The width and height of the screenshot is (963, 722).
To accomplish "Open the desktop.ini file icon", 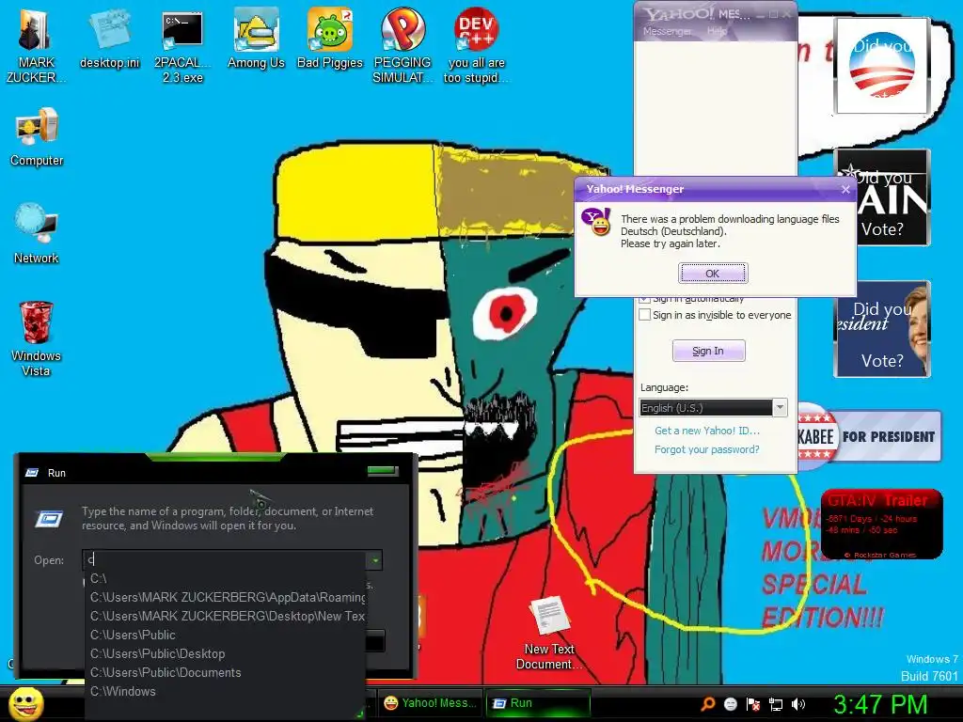I will point(109,39).
